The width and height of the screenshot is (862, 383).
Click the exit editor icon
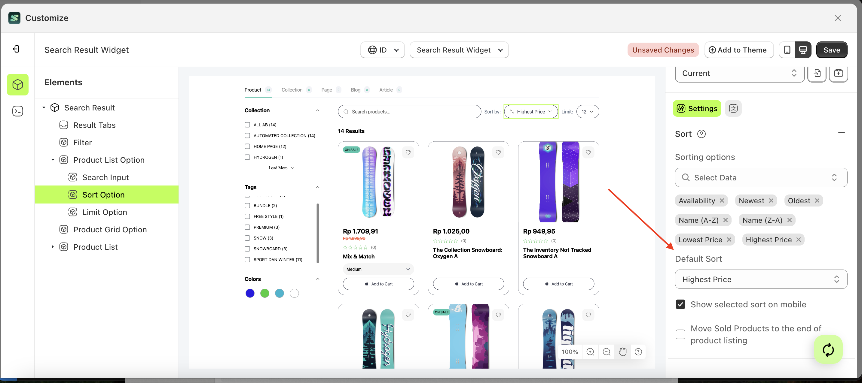(x=16, y=50)
